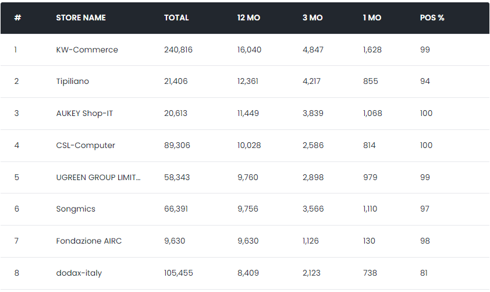490x292 pixels.
Task: Select the Fondazione AIRC store name
Action: [89, 241]
